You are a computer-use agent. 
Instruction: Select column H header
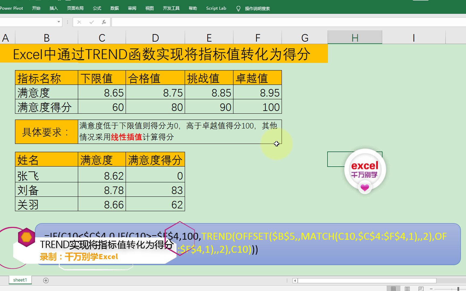coord(355,38)
